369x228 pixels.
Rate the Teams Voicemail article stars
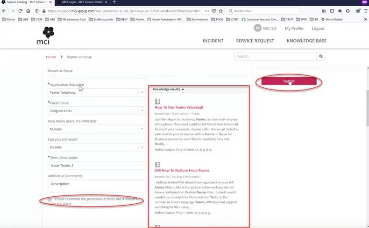[x=204, y=150]
